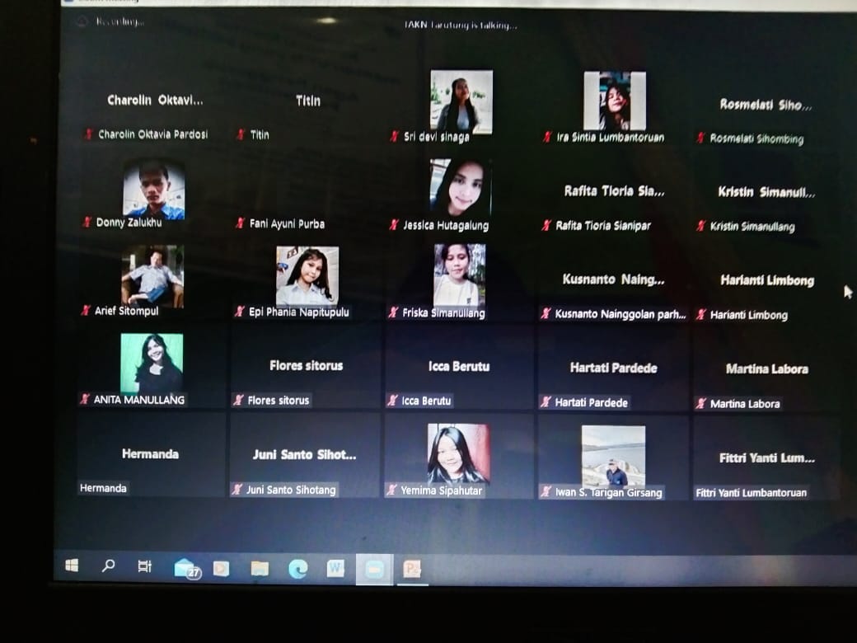This screenshot has height=643, width=857.
Task: Click muted mic icon of Kusnanto Nainggolan
Action: [x=546, y=313]
